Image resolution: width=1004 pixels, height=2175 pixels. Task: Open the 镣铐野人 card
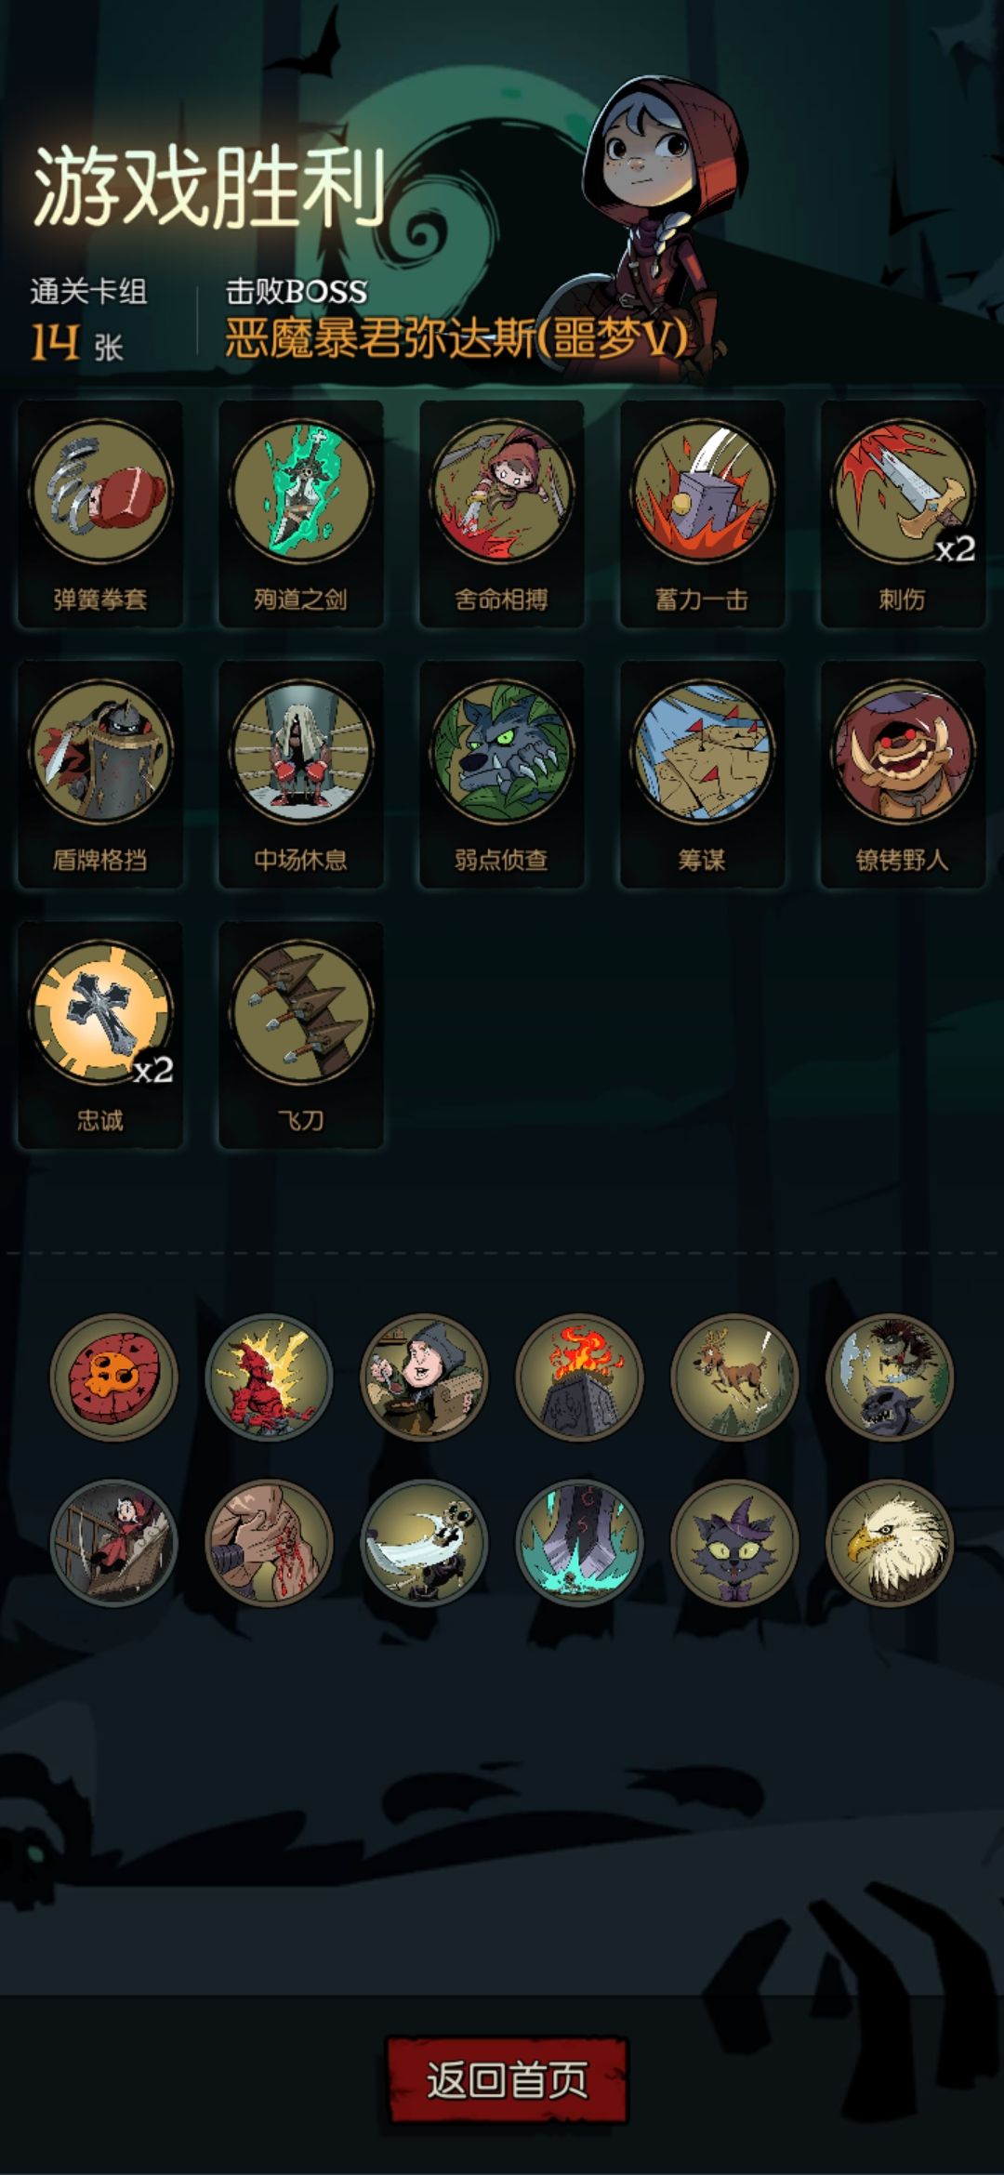(904, 774)
